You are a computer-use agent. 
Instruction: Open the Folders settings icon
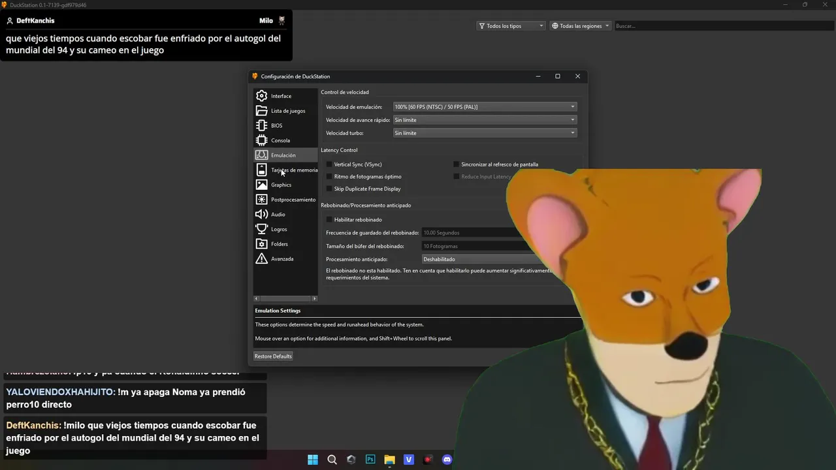(261, 244)
